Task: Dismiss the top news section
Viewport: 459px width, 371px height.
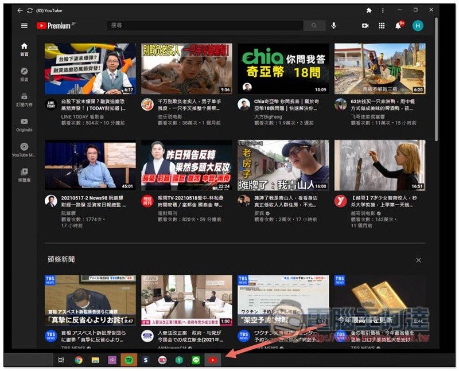Action: pos(418,260)
